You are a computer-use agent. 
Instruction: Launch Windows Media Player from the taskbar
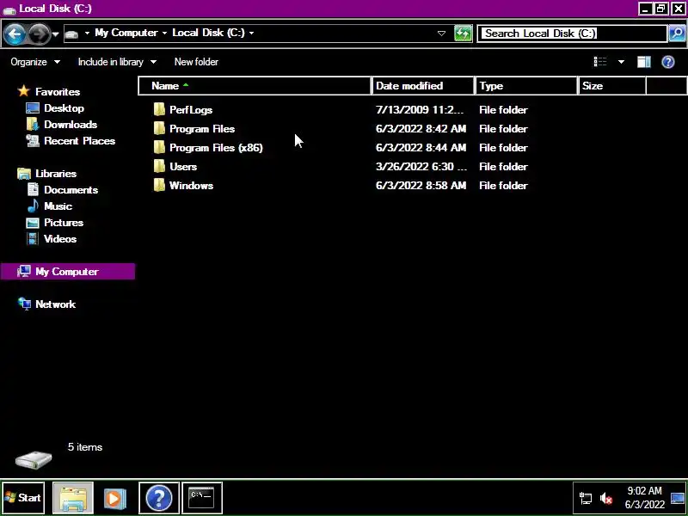coord(115,498)
